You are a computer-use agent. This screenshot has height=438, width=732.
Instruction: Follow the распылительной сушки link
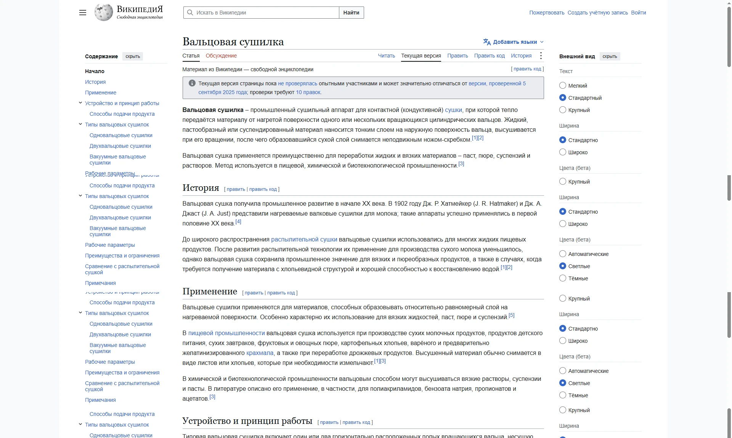tap(304, 239)
